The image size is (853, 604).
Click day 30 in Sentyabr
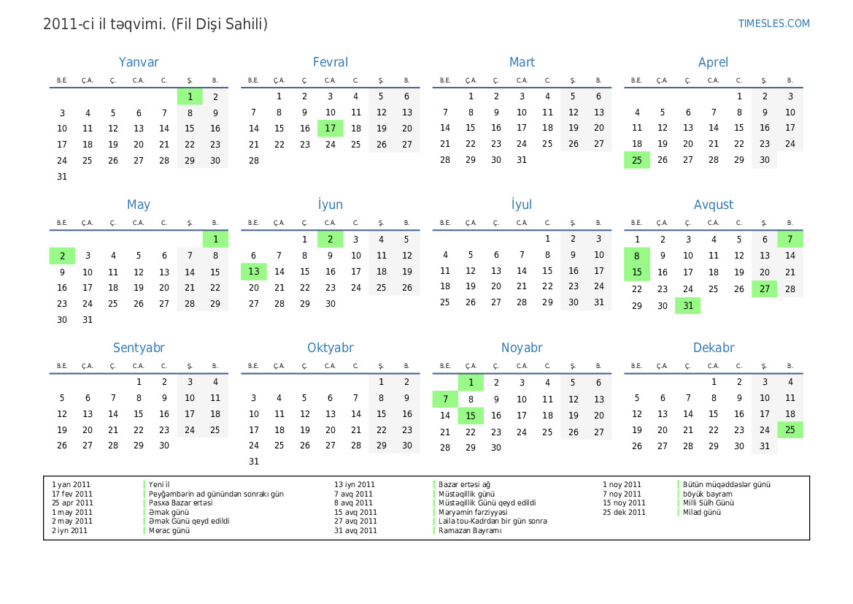164,446
